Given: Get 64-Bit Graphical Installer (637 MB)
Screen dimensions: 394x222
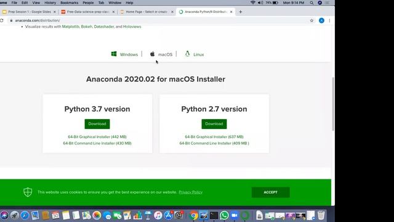Looking at the screenshot, I should click(x=214, y=137).
